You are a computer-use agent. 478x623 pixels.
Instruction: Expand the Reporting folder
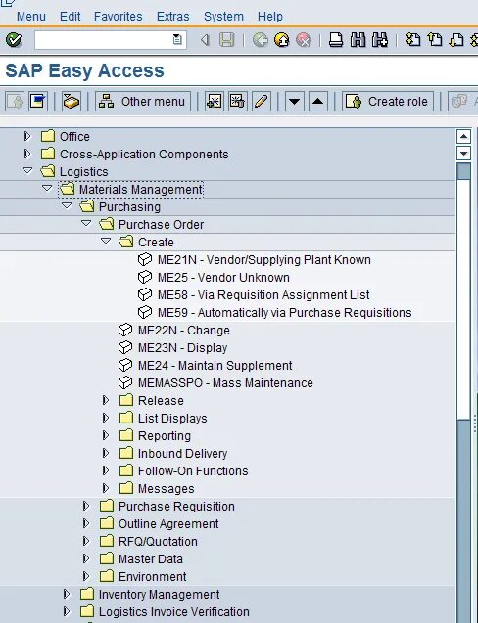pos(106,435)
